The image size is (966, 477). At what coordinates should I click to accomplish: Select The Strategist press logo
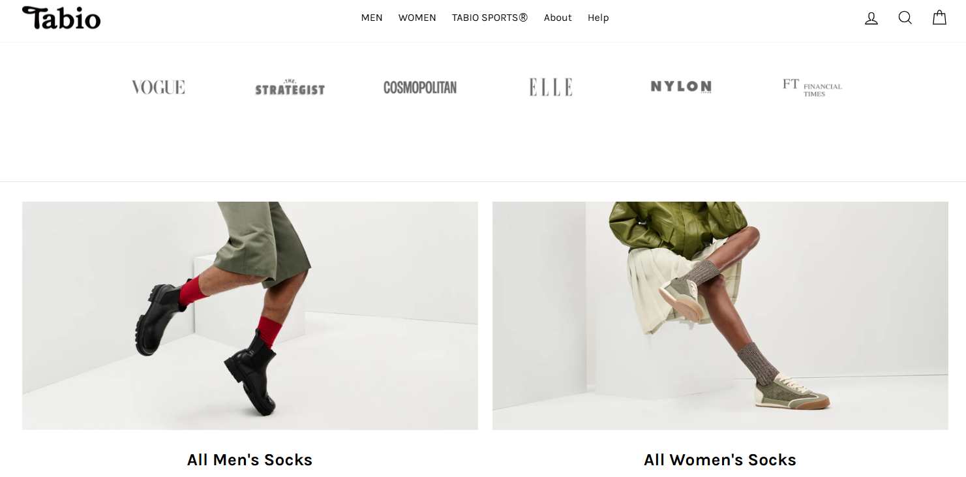point(290,87)
